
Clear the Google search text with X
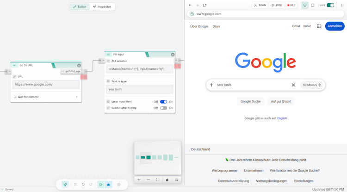293,85
